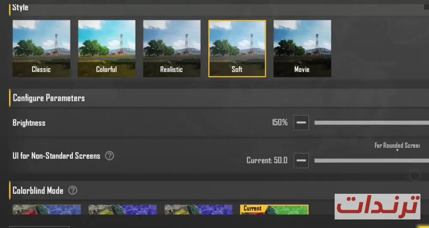
Task: Select the Colorful graphics style
Action: [x=107, y=48]
